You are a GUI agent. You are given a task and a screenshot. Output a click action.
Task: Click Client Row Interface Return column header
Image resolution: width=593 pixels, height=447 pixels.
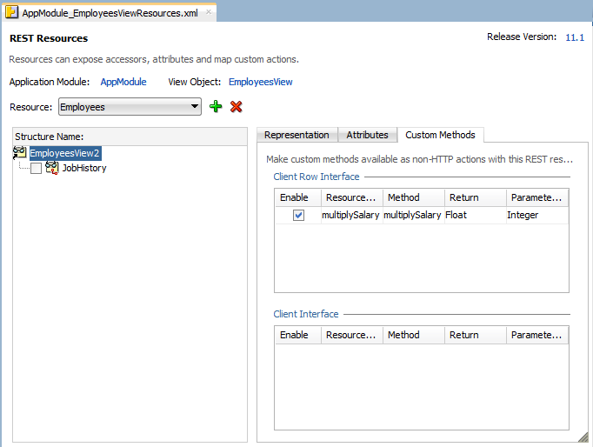coord(476,197)
